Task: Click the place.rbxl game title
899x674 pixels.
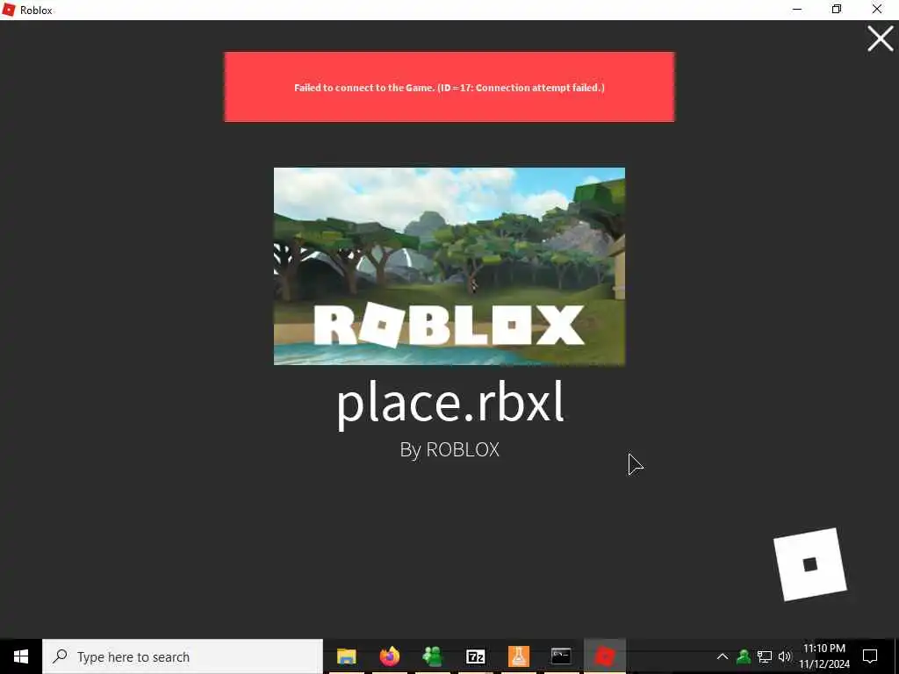Action: click(450, 404)
